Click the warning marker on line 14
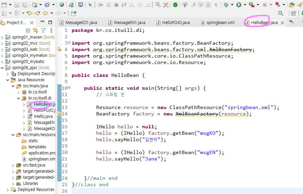 (x=59, y=114)
